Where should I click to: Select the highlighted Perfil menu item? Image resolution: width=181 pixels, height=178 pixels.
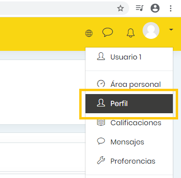click(129, 104)
